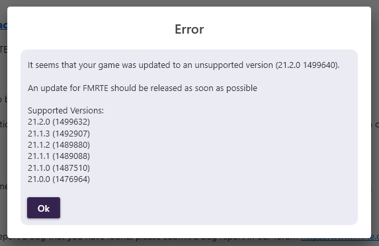The width and height of the screenshot is (379, 246).
Task: Select version entry 21.1.1 (1489088)
Action: point(59,156)
